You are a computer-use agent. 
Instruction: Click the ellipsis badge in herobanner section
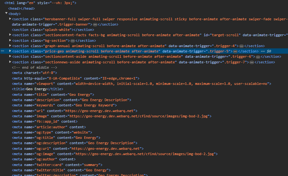click(95, 24)
